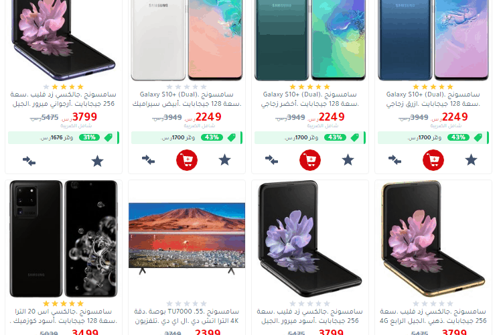Open the white ceramic Galaxy S10+ title link
This screenshot has width=499, height=335.
point(187,99)
